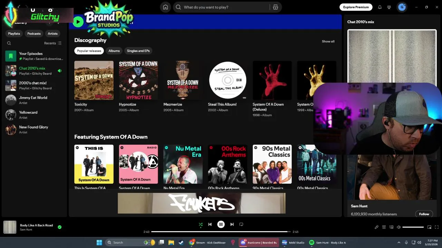The width and height of the screenshot is (442, 248).
Task: Open Nu Metal Era playlist cover
Action: tap(183, 164)
